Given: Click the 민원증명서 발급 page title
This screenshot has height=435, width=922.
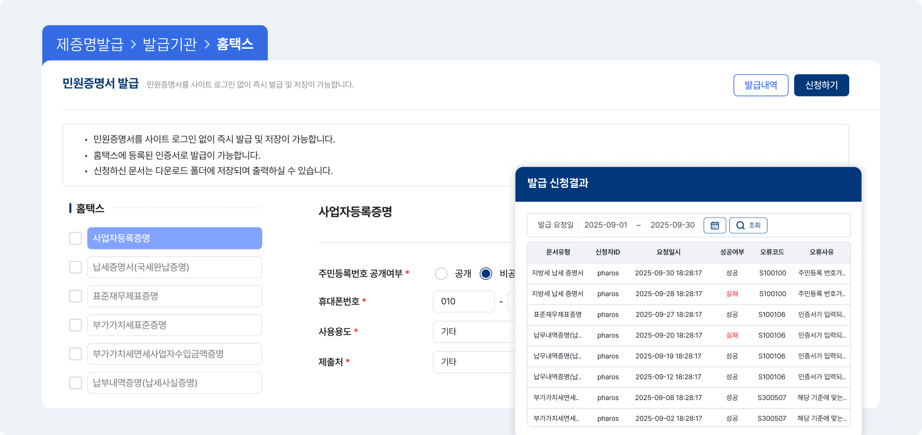Looking at the screenshot, I should click(100, 84).
